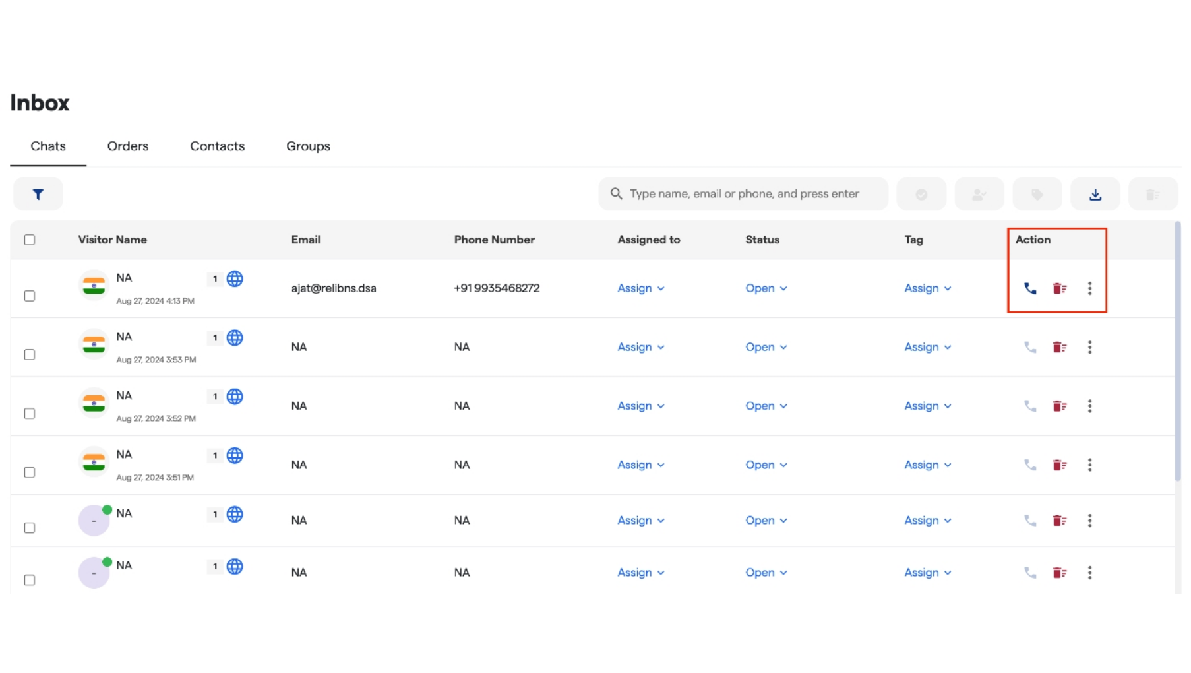Screen dimensions: 1191x673
Task: Expand Assigned to dropdown in first row
Action: pyautogui.click(x=640, y=288)
